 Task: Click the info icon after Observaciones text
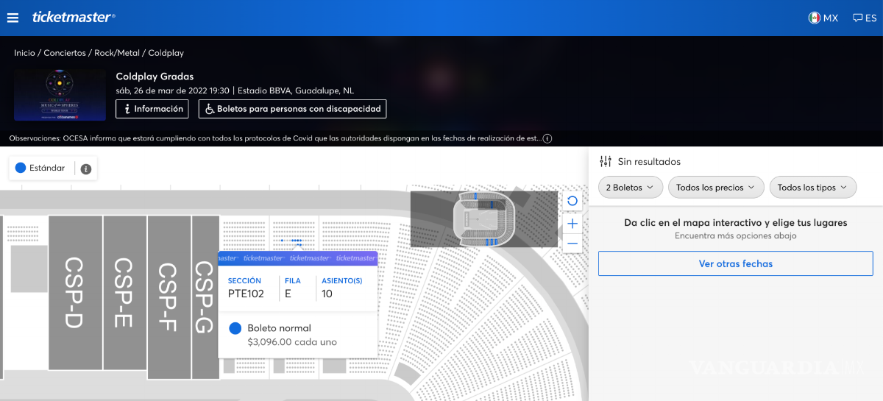click(547, 138)
